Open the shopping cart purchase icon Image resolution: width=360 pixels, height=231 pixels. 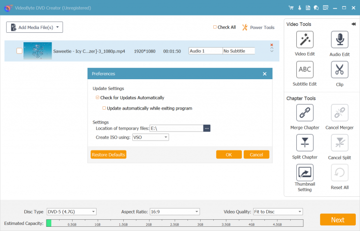coord(291,8)
